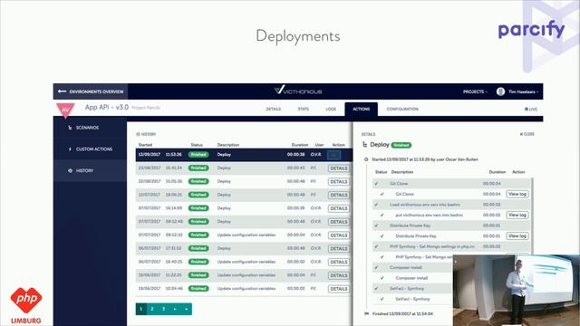Image resolution: width=580 pixels, height=326 pixels.
Task: Go back to Environments Overview
Action: 91,91
